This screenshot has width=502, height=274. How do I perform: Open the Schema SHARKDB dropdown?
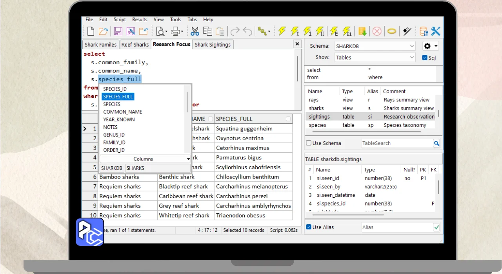[375, 46]
